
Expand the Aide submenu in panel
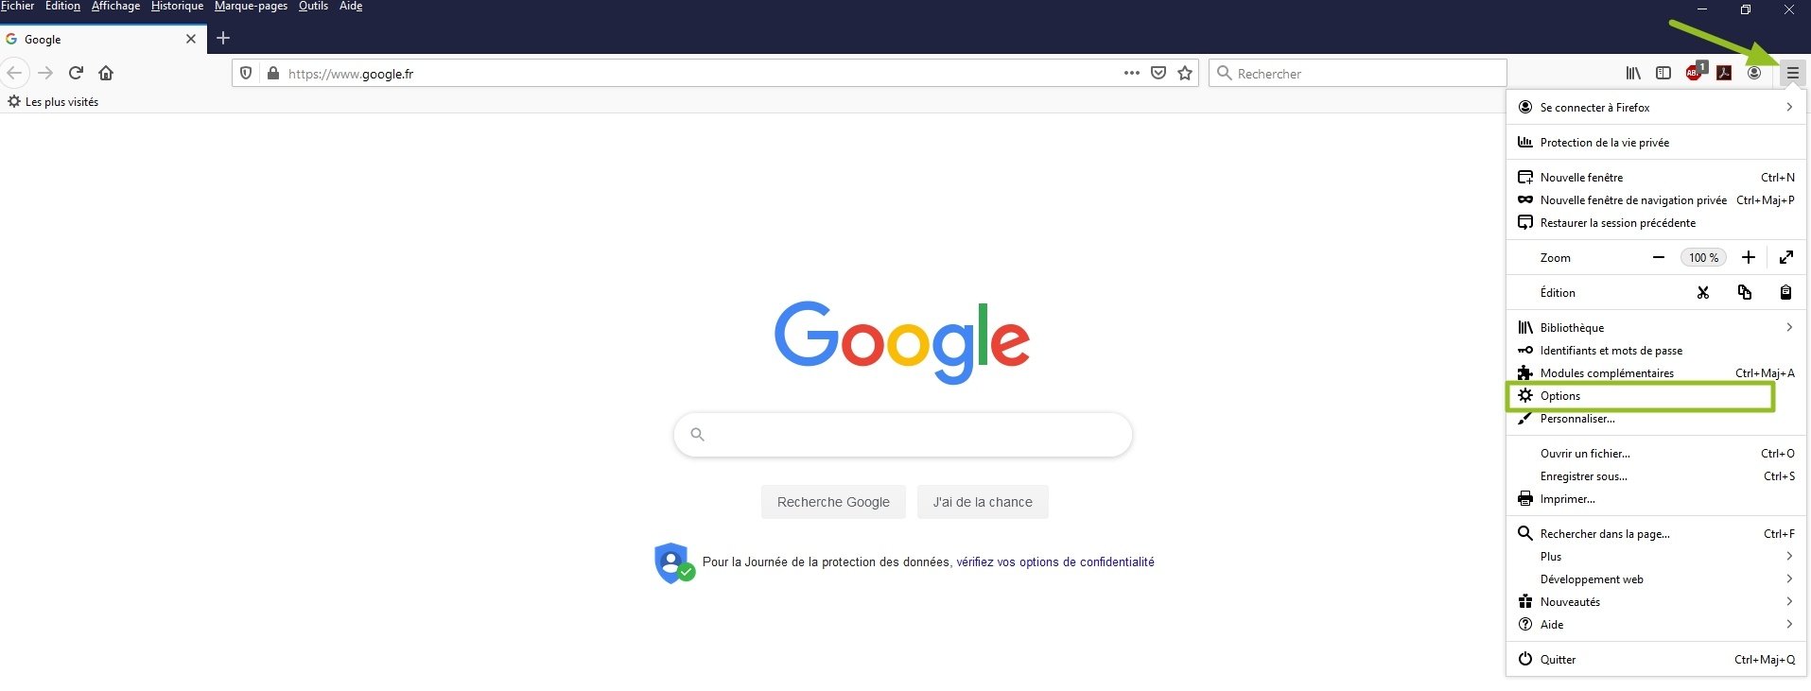tap(1656, 624)
